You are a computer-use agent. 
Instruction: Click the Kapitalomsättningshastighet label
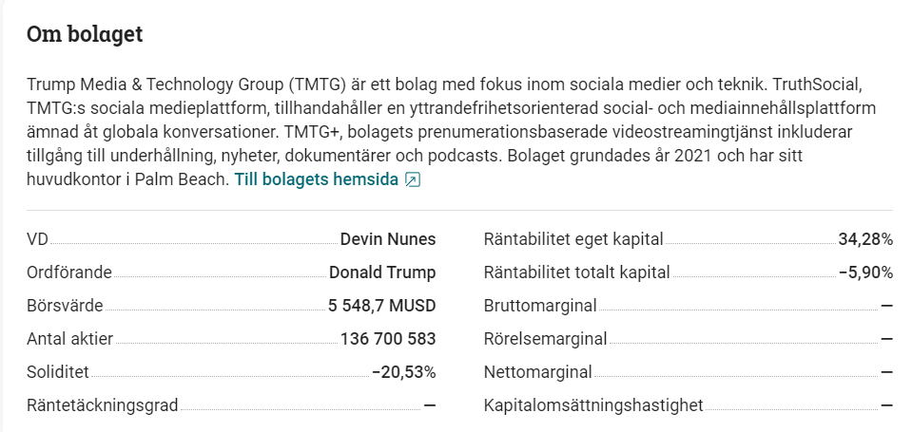coord(593,405)
